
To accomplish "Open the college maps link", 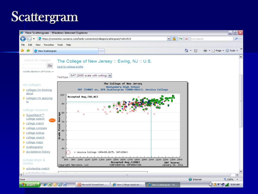I will click(x=34, y=142).
